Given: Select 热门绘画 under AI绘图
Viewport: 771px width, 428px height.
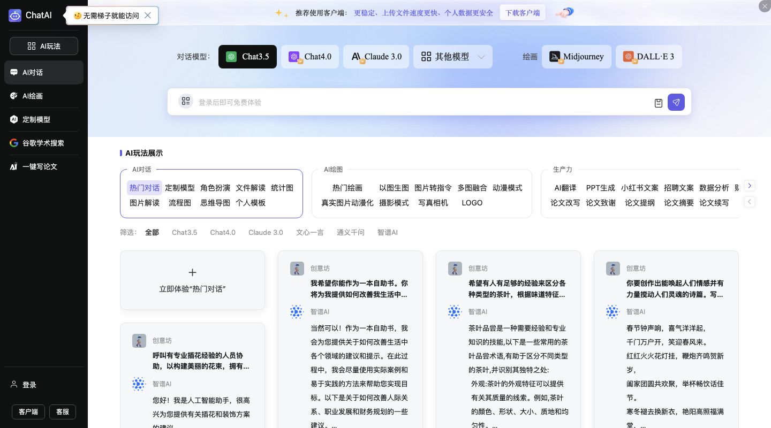Looking at the screenshot, I should tap(347, 188).
